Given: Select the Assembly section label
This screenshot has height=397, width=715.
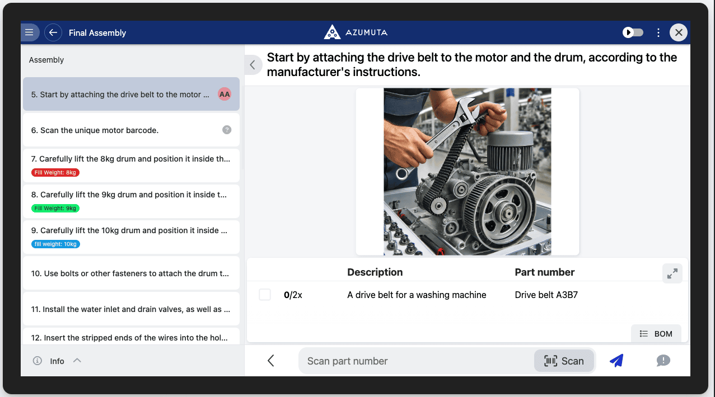Looking at the screenshot, I should [46, 59].
